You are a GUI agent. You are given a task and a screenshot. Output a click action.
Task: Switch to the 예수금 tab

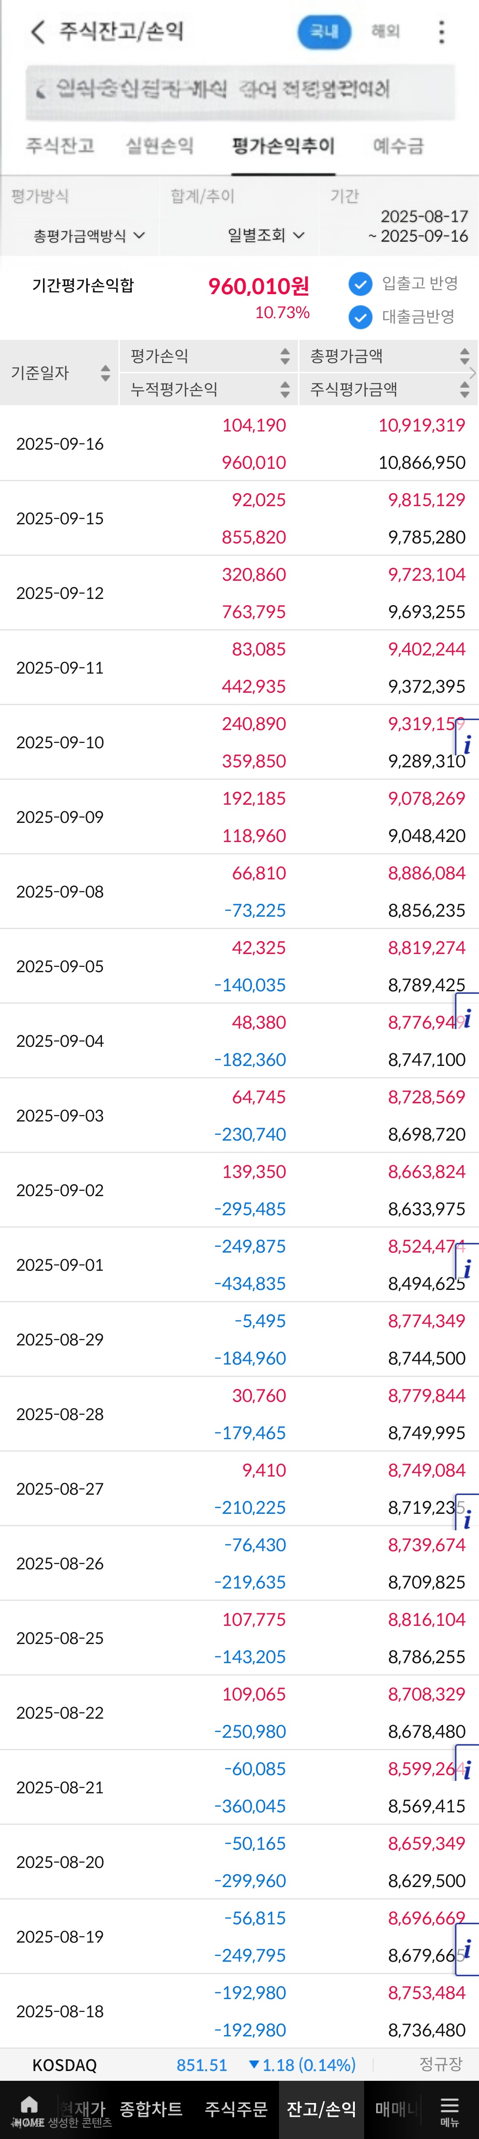[398, 146]
